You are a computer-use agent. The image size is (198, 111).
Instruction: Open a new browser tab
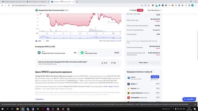coord(77,2)
